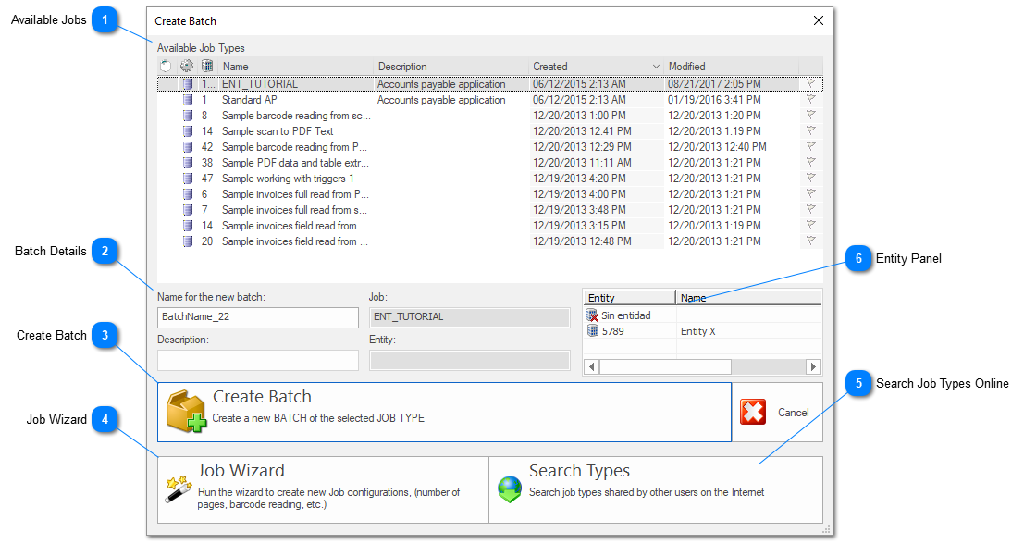
Task: Click the Create Batch folder icon
Action: [185, 410]
